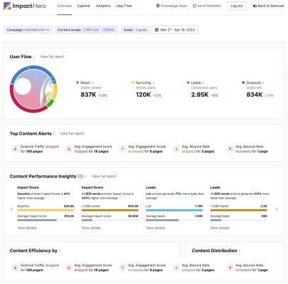Click Bounce Rate dropped icon in Top Content Alerts
This screenshot has width=288, height=284.
click(x=176, y=149)
